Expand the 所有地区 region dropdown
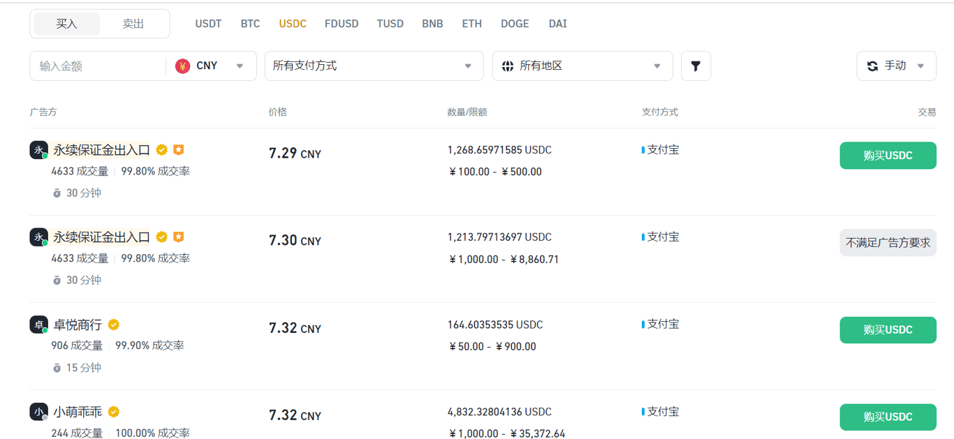Viewport: 954px width, 439px height. (582, 66)
